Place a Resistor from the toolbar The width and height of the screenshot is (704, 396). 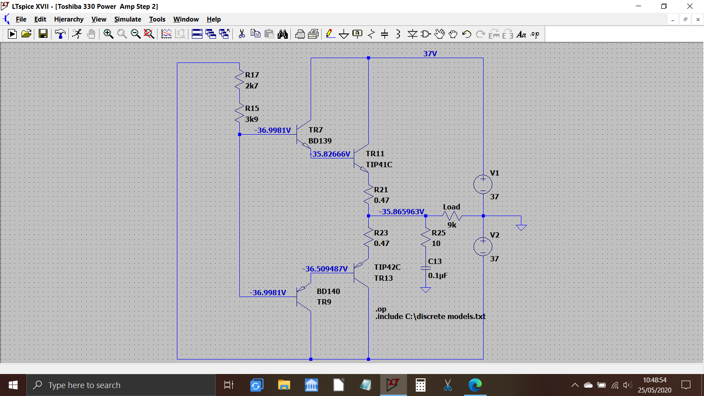point(371,34)
